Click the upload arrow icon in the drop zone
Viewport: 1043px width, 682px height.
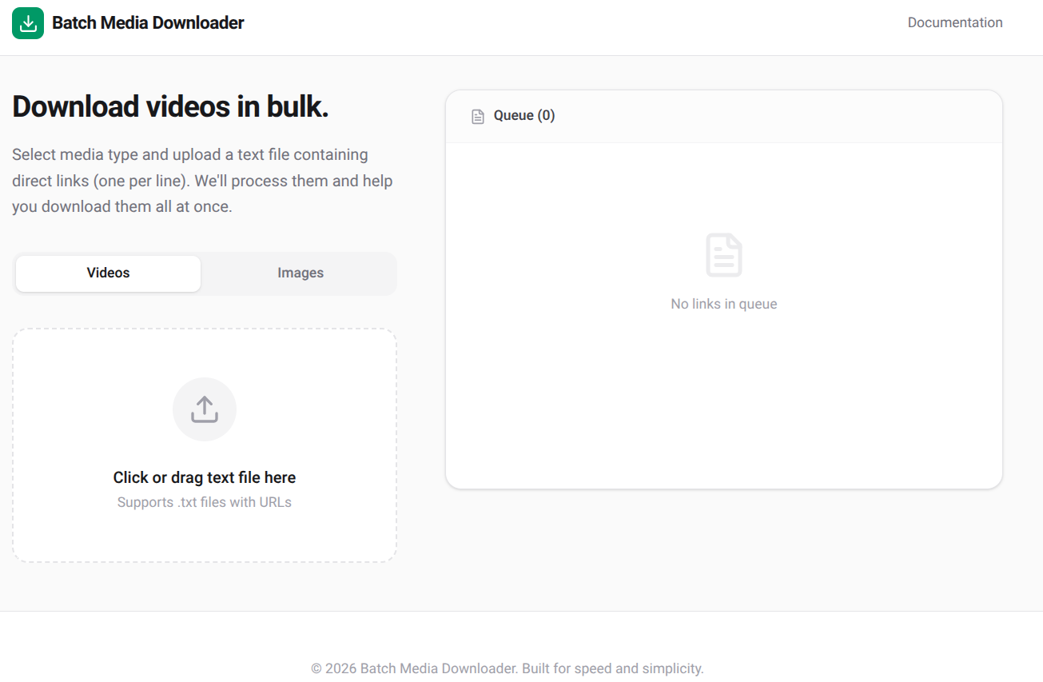pyautogui.click(x=205, y=409)
